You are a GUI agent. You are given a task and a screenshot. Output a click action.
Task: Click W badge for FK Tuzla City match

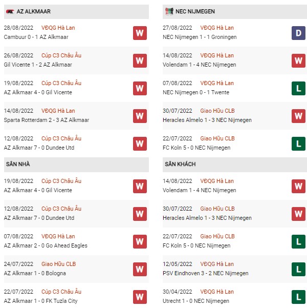(140, 297)
